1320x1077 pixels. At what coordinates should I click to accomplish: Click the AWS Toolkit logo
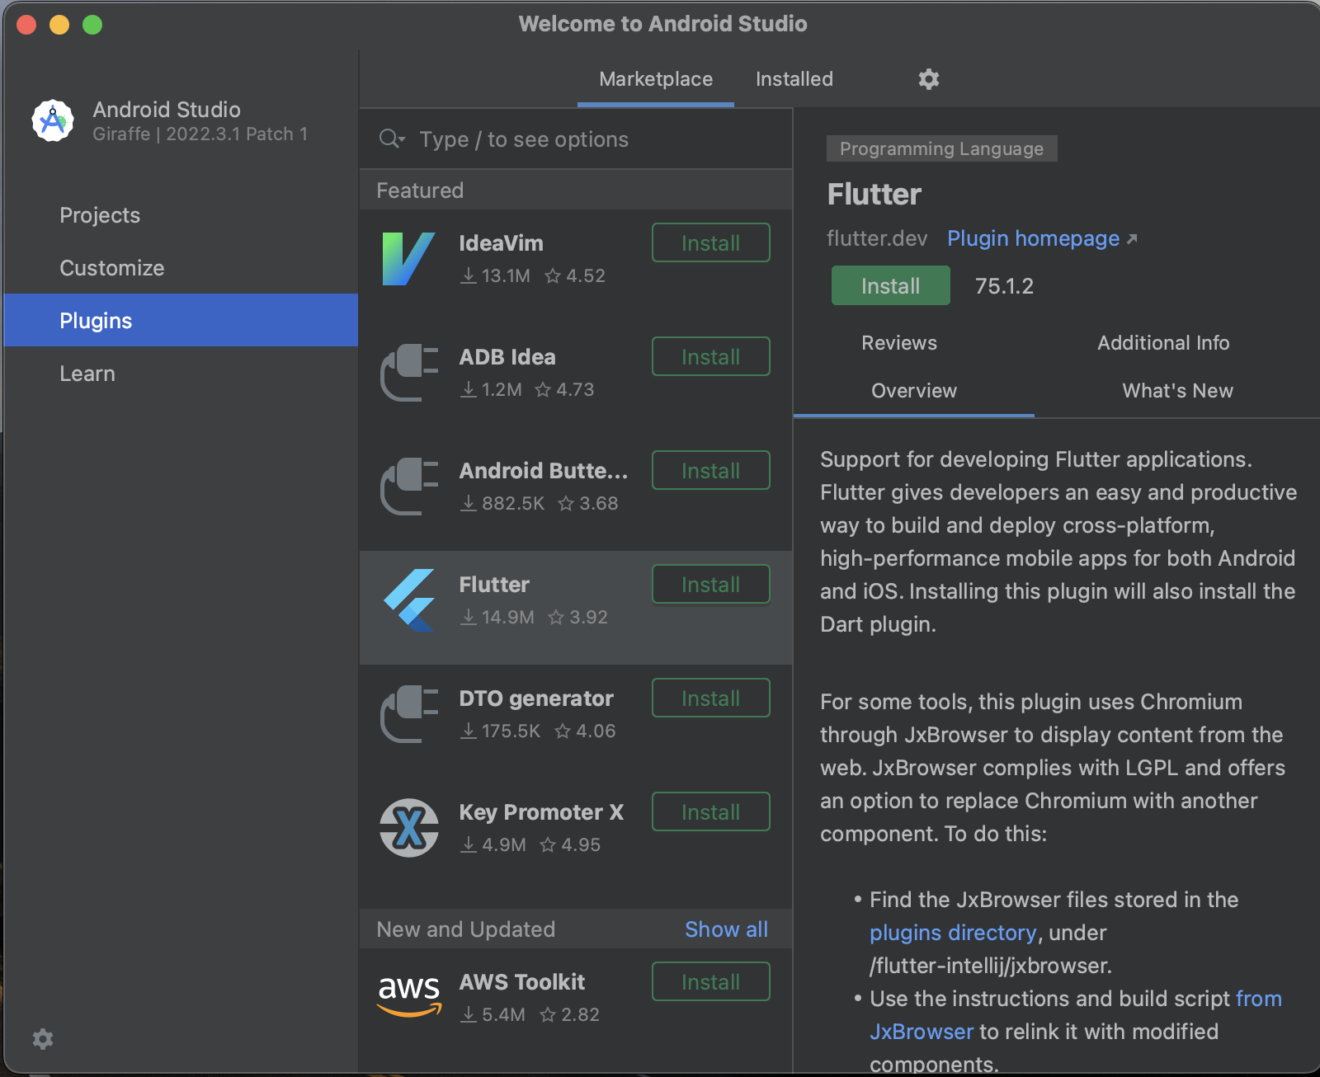pyautogui.click(x=408, y=995)
